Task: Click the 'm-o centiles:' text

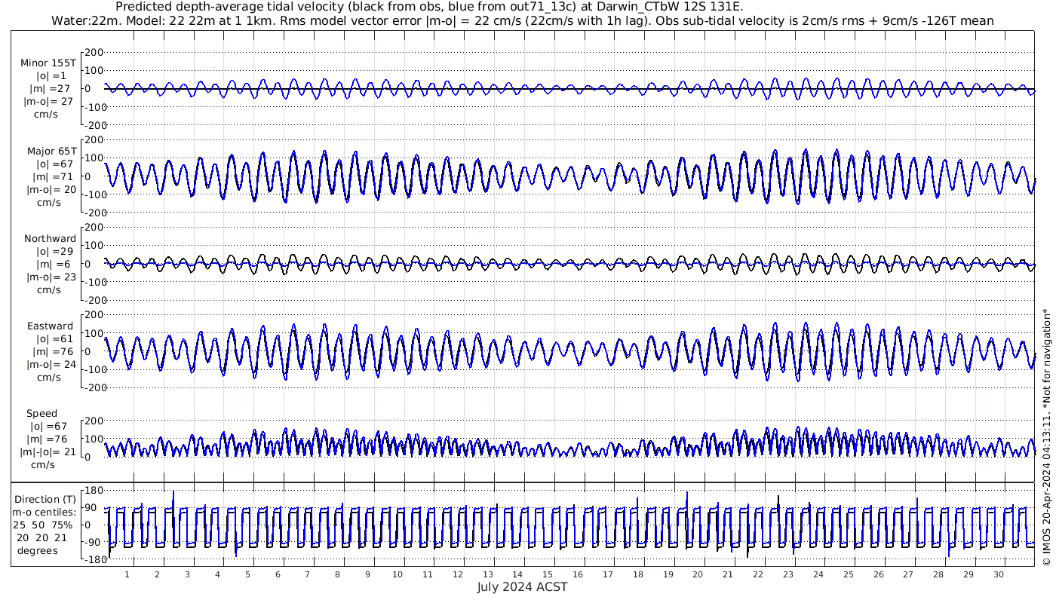Action: click(x=45, y=512)
